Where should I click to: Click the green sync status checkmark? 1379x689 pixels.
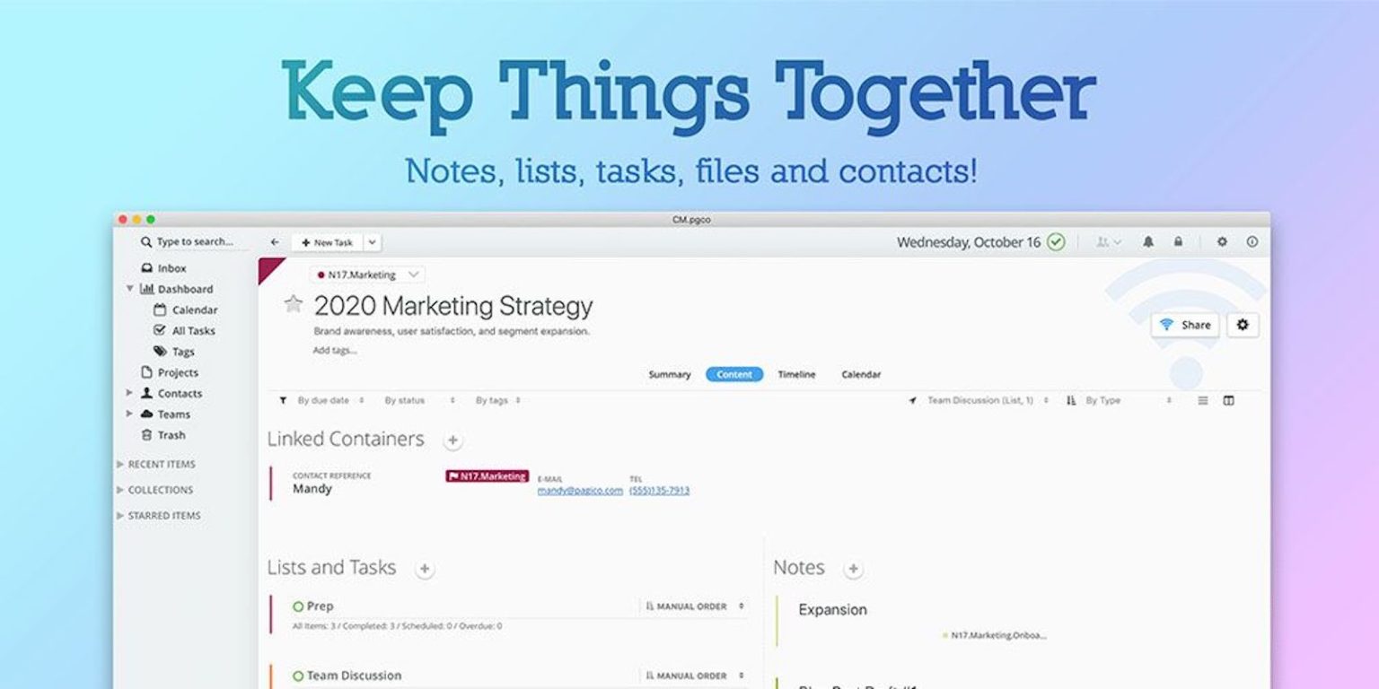pyautogui.click(x=1056, y=242)
